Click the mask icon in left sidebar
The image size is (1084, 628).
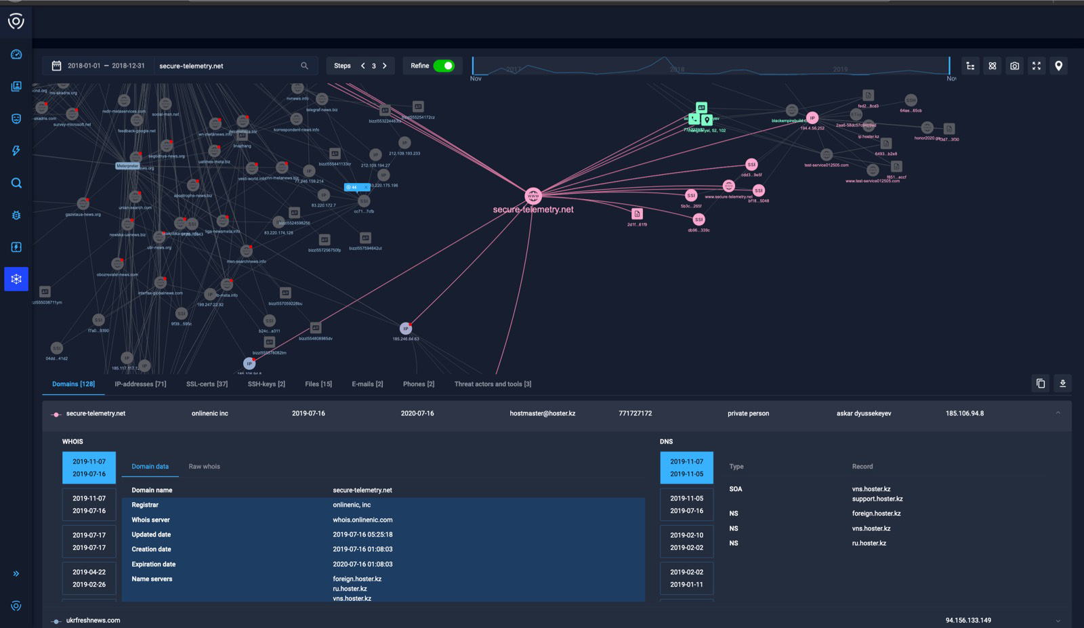[16, 119]
